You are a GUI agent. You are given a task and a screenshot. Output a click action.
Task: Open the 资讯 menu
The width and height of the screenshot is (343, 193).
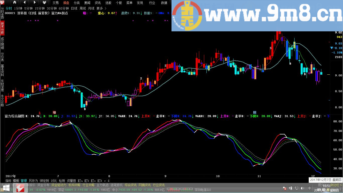click(x=98, y=3)
